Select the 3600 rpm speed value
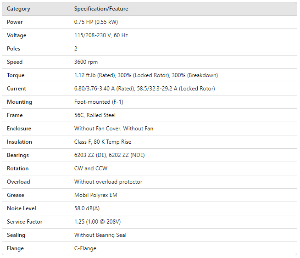300x258 pixels. 86,62
